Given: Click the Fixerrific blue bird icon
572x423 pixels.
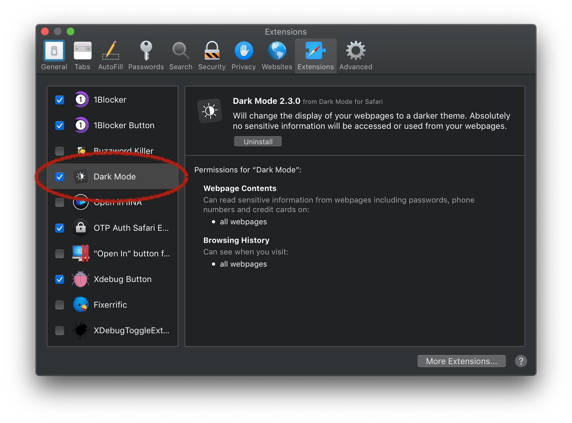Looking at the screenshot, I should point(81,304).
